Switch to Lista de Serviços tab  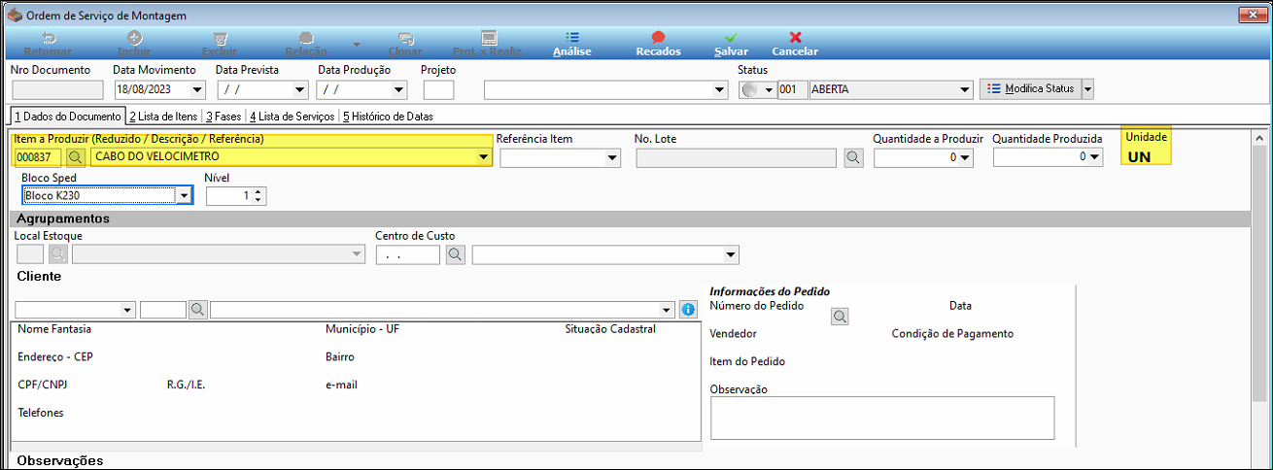click(292, 116)
